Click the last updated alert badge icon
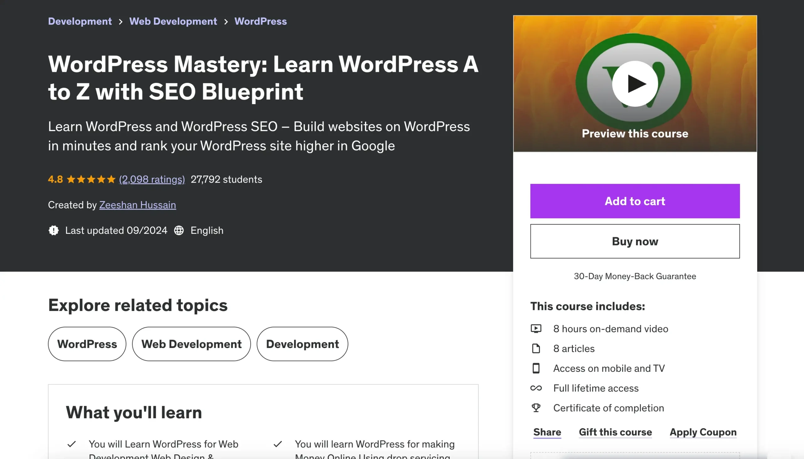Viewport: 804px width, 459px height. coord(54,231)
